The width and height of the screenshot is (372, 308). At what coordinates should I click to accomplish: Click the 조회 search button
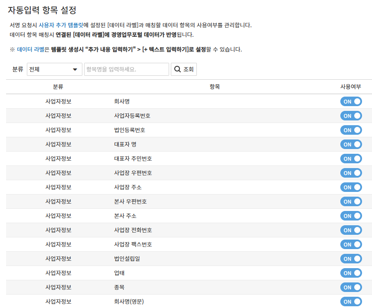(x=184, y=69)
